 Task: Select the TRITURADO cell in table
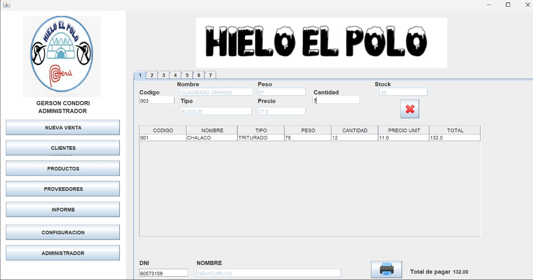click(261, 138)
